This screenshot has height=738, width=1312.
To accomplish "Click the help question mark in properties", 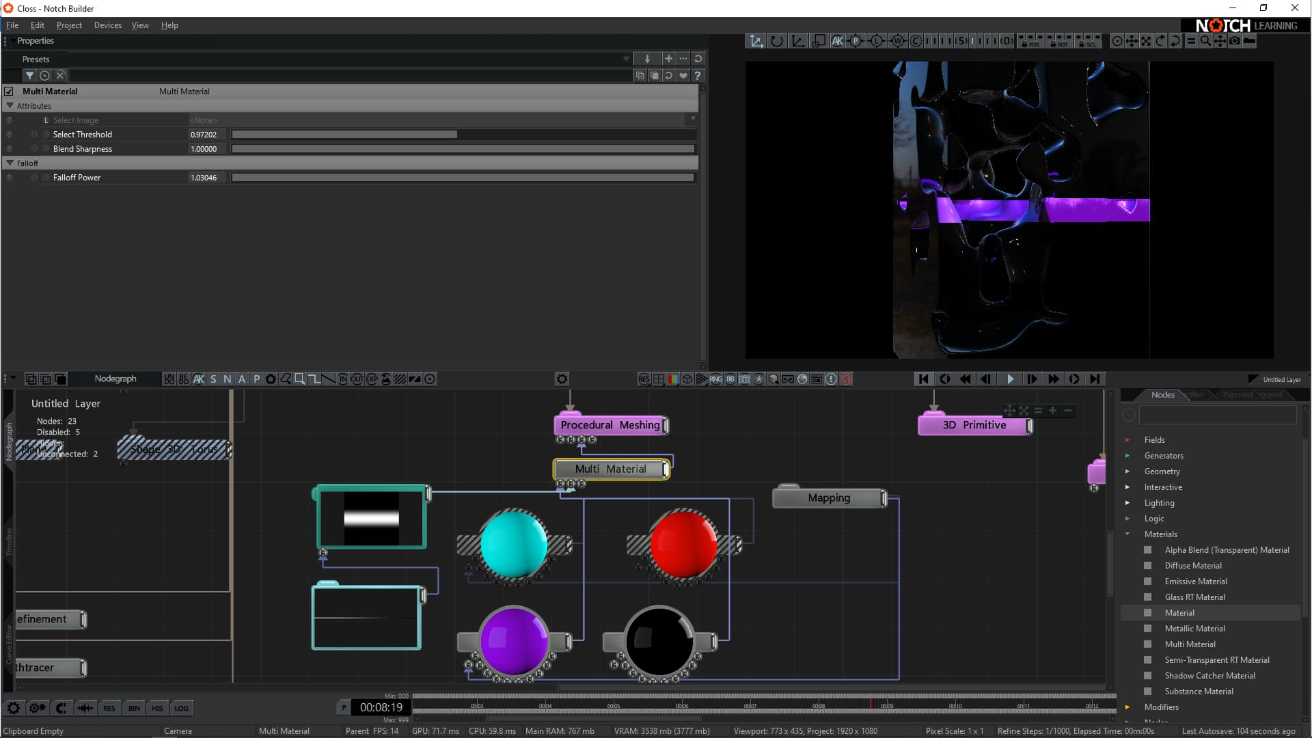I will (697, 76).
